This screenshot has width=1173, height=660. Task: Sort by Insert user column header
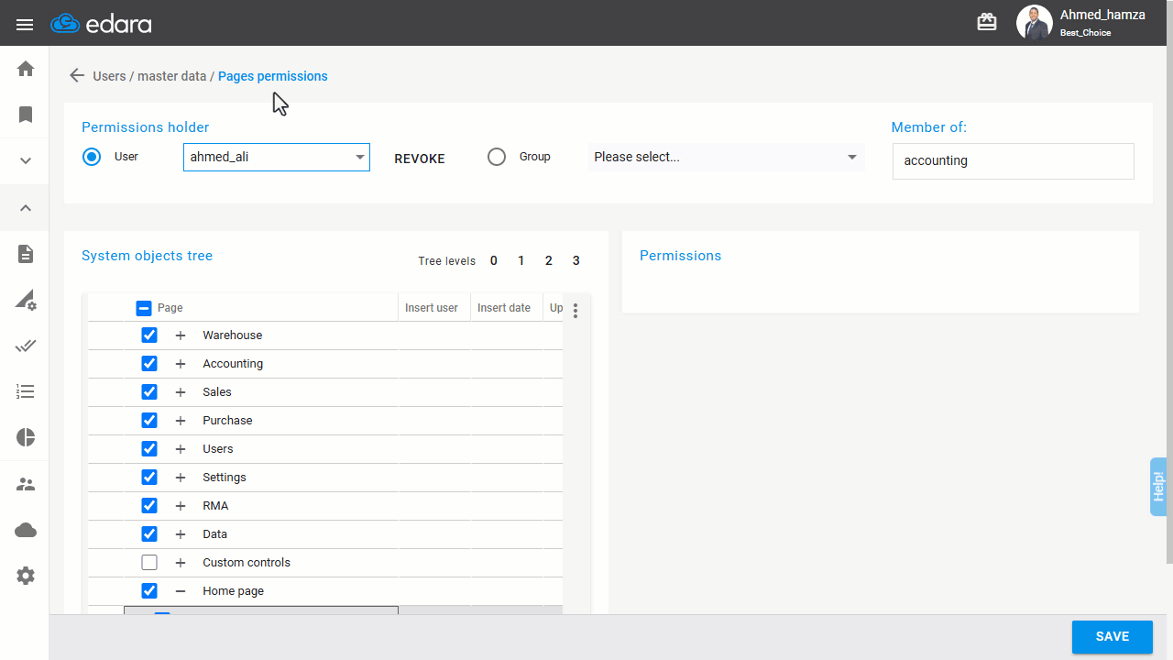[432, 308]
